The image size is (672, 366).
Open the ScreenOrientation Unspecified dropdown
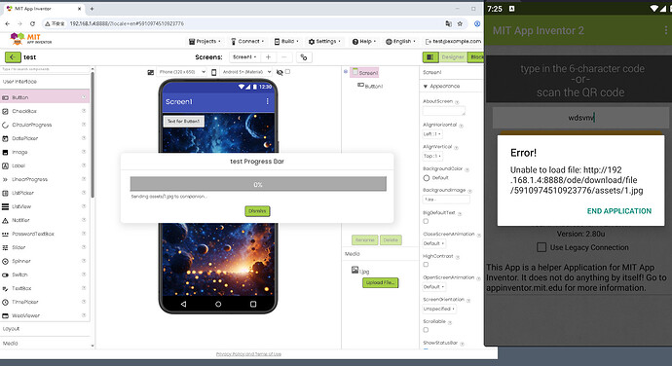click(x=439, y=309)
